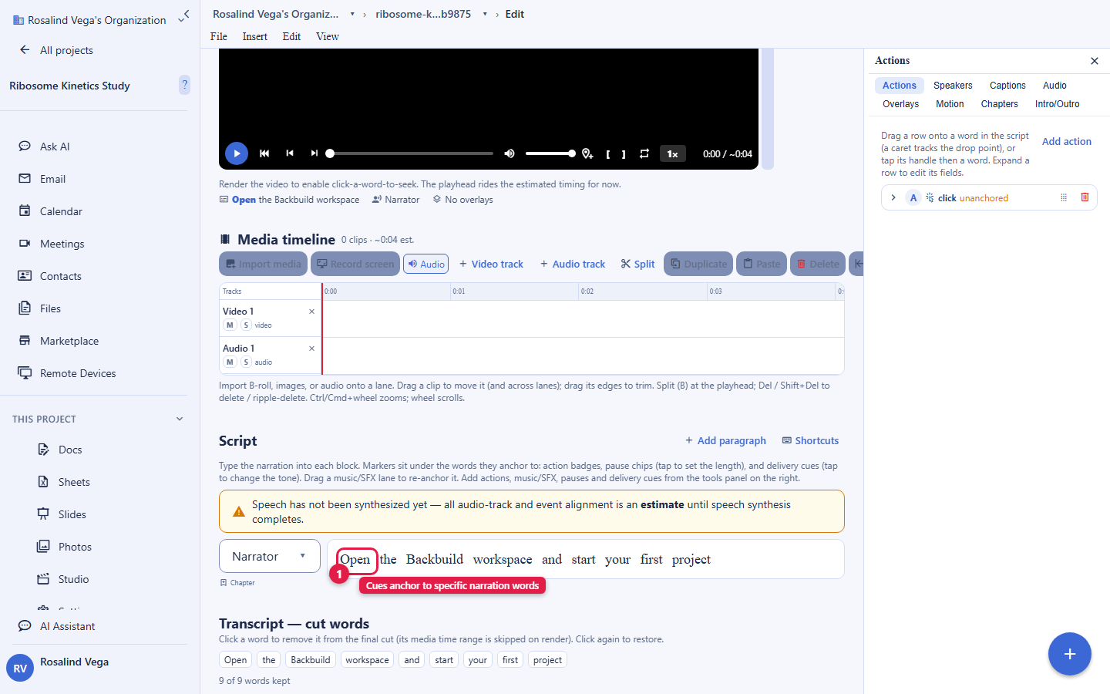Toggle loop playback

coord(644,153)
